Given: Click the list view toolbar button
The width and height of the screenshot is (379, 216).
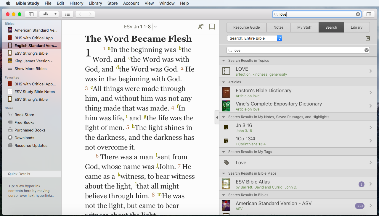Looking at the screenshot, I should [68, 14].
